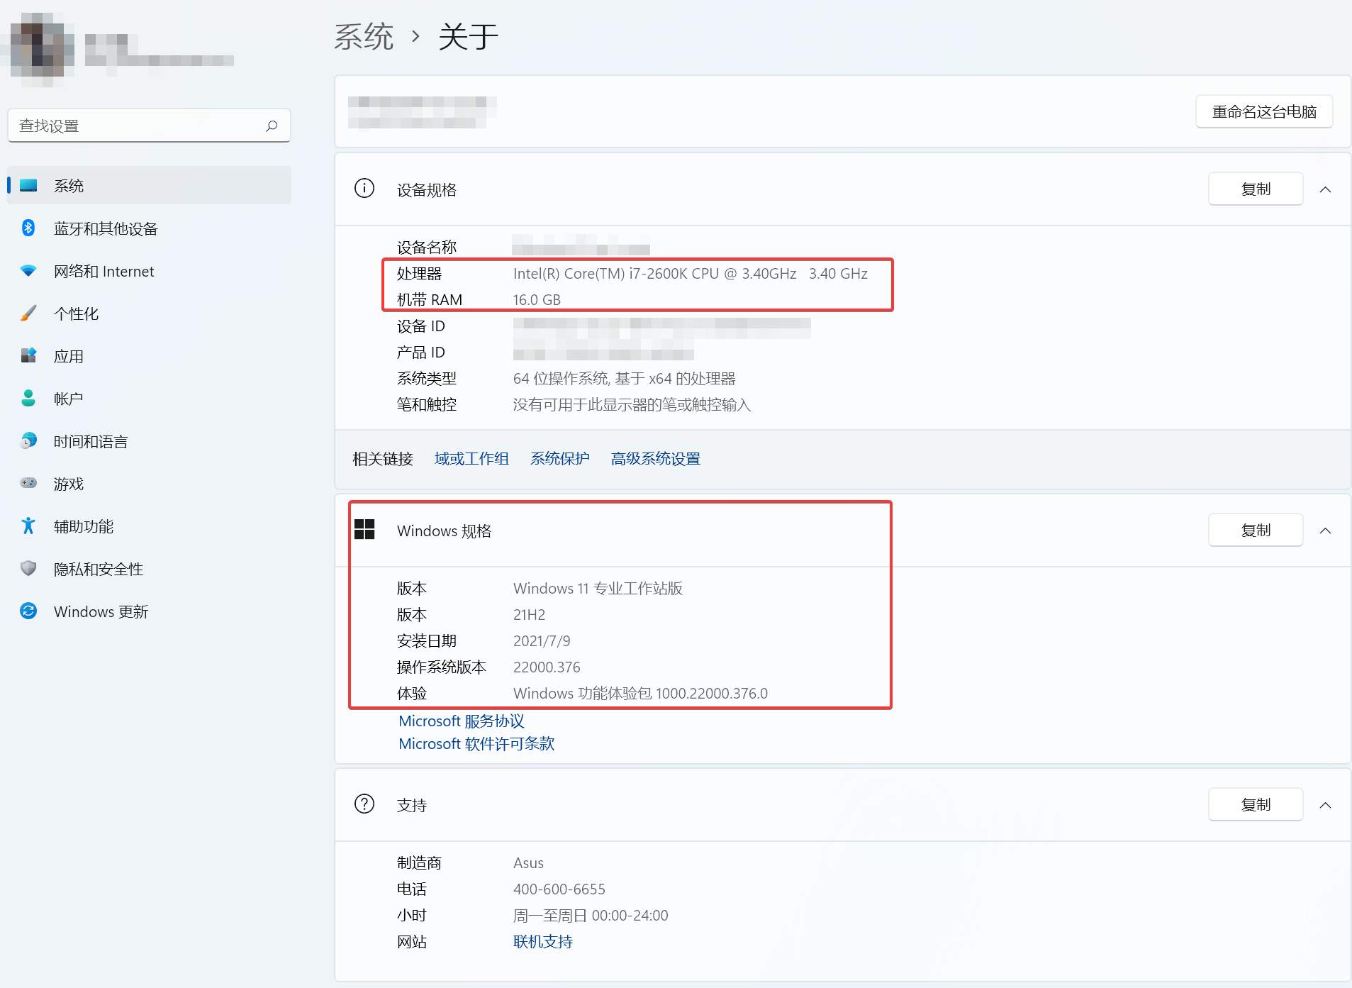Open Windows 更新 in sidebar
This screenshot has width=1352, height=988.
pos(149,611)
